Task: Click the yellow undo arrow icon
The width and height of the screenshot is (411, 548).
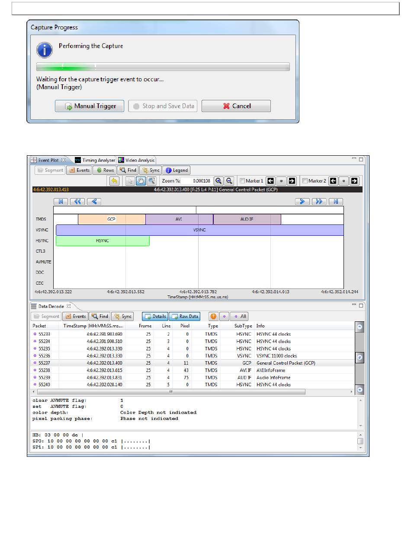Action: point(114,181)
